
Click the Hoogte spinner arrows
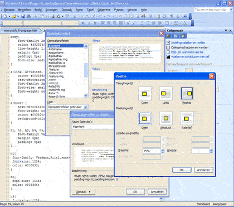click(211, 151)
